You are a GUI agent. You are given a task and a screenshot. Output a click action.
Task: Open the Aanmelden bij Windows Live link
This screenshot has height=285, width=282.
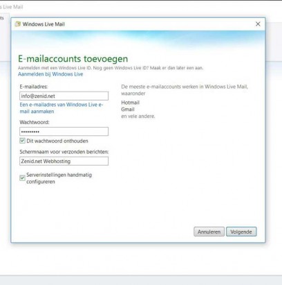point(50,74)
